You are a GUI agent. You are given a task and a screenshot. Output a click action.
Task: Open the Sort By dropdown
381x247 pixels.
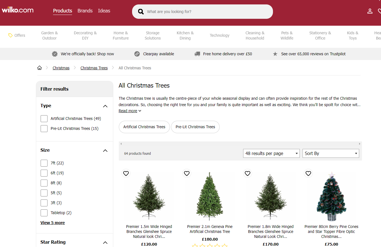[331, 153]
